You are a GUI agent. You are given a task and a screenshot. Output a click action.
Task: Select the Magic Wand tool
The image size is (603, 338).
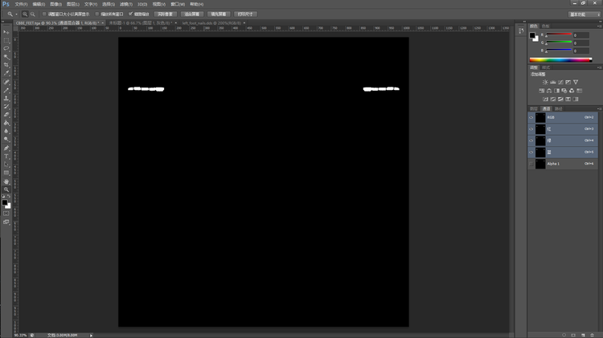point(6,57)
